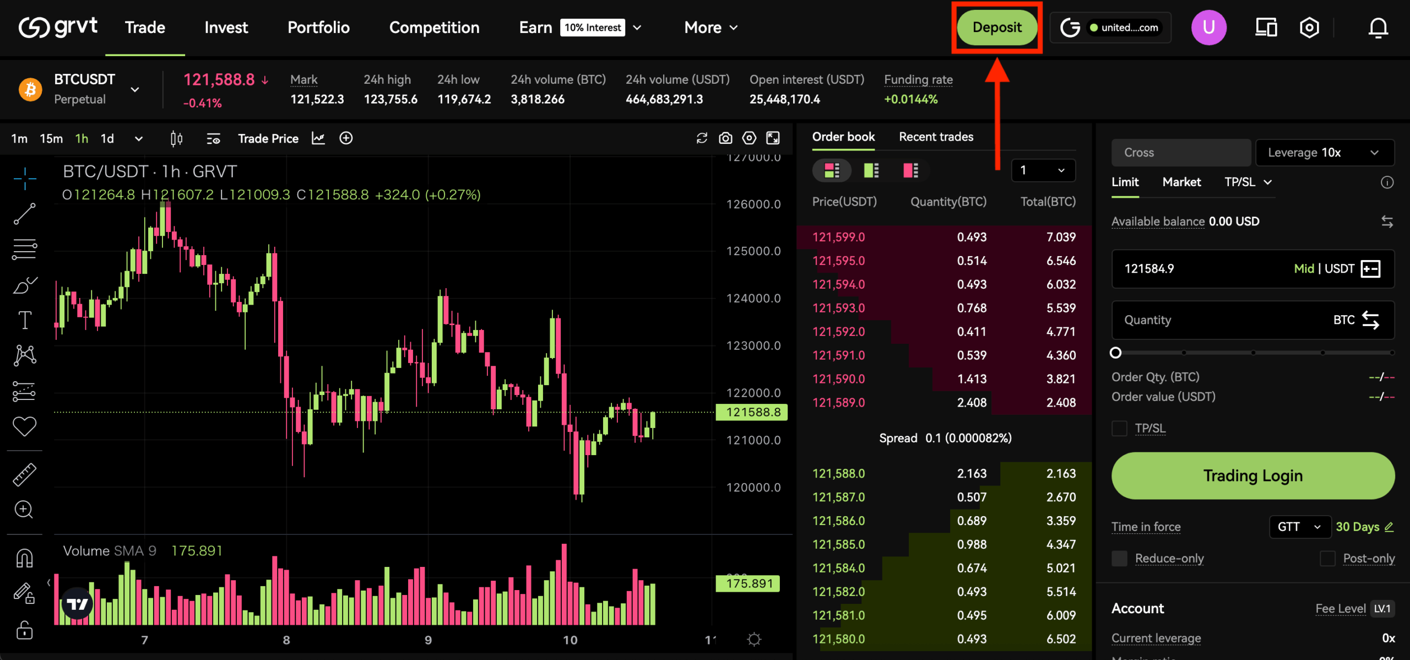
Task: Check the Reduce-only option
Action: (x=1119, y=558)
